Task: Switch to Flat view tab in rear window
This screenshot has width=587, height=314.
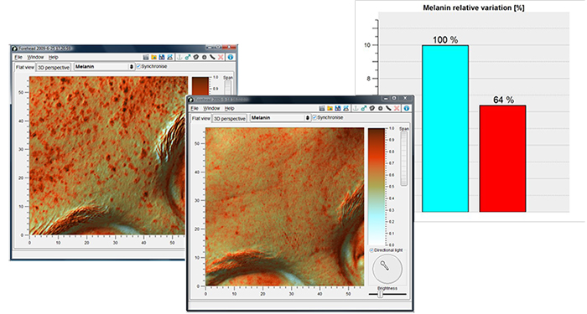Action: pyautogui.click(x=24, y=67)
